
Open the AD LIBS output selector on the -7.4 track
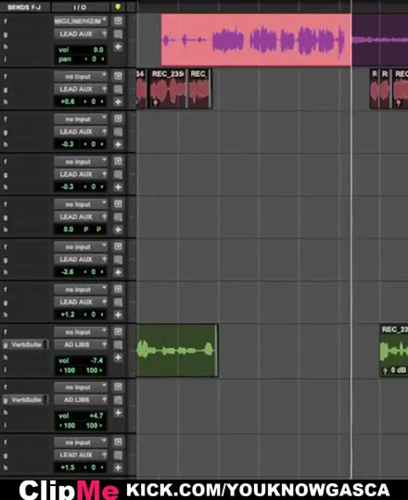(81, 344)
